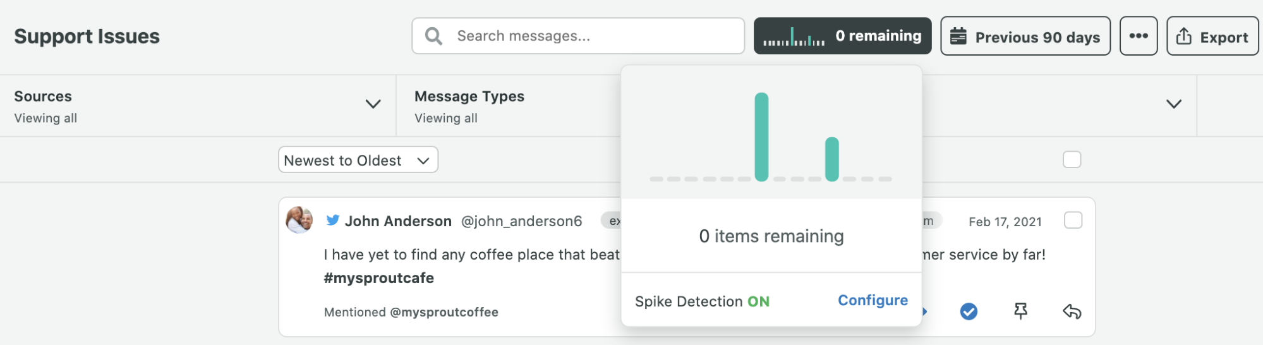1263x345 pixels.
Task: Click the 0 items remaining text
Action: [x=771, y=236]
